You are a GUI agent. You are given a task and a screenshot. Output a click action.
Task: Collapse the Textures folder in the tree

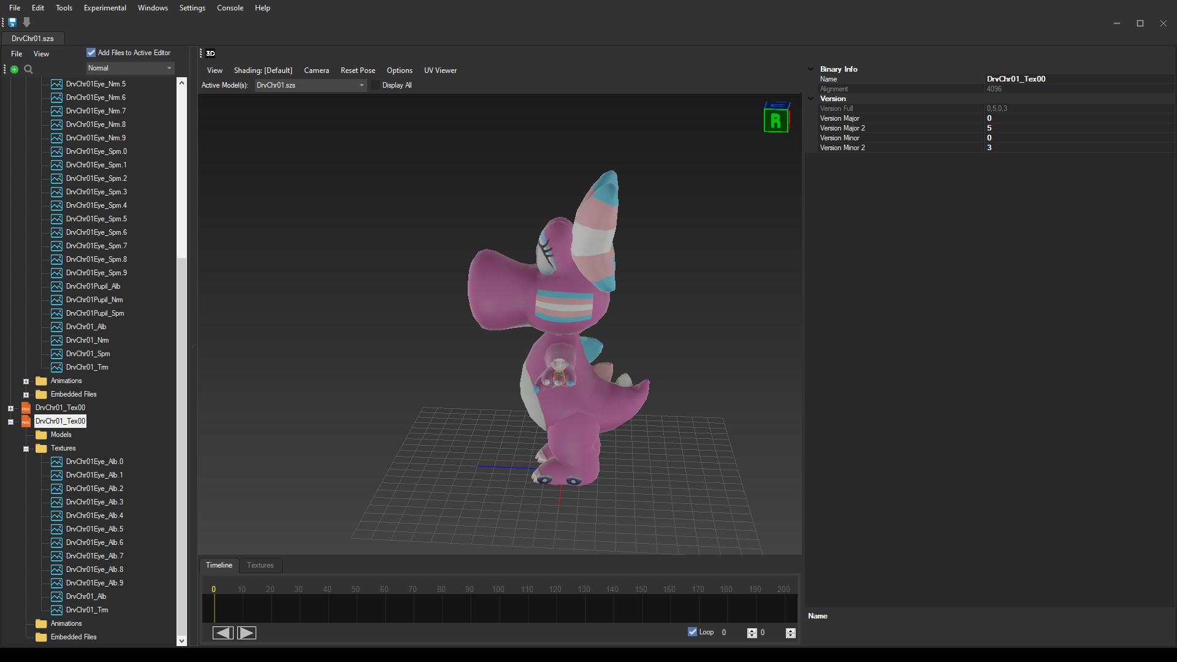click(x=26, y=448)
